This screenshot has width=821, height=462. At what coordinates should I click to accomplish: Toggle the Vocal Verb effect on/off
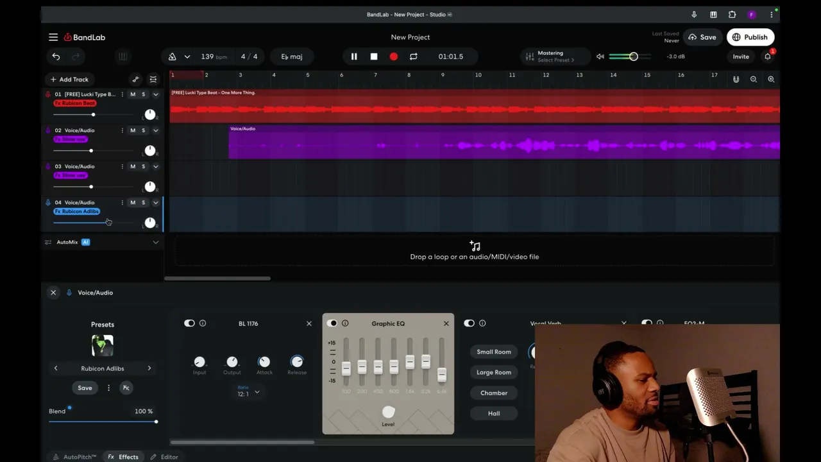coord(469,323)
